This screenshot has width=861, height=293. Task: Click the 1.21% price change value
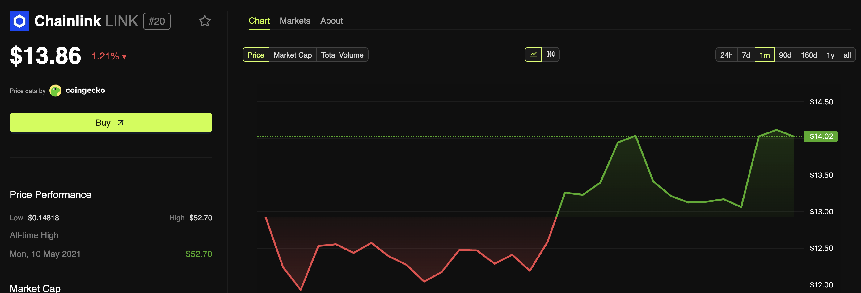point(105,56)
